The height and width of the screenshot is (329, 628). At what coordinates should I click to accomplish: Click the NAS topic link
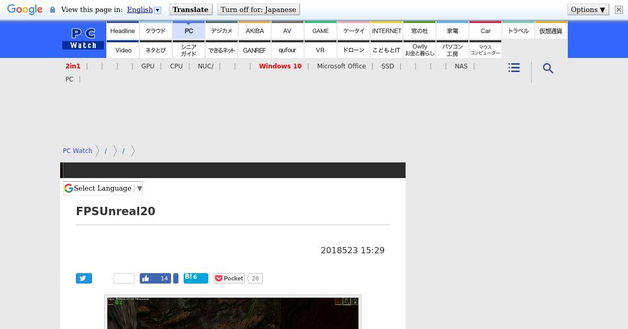click(x=461, y=66)
